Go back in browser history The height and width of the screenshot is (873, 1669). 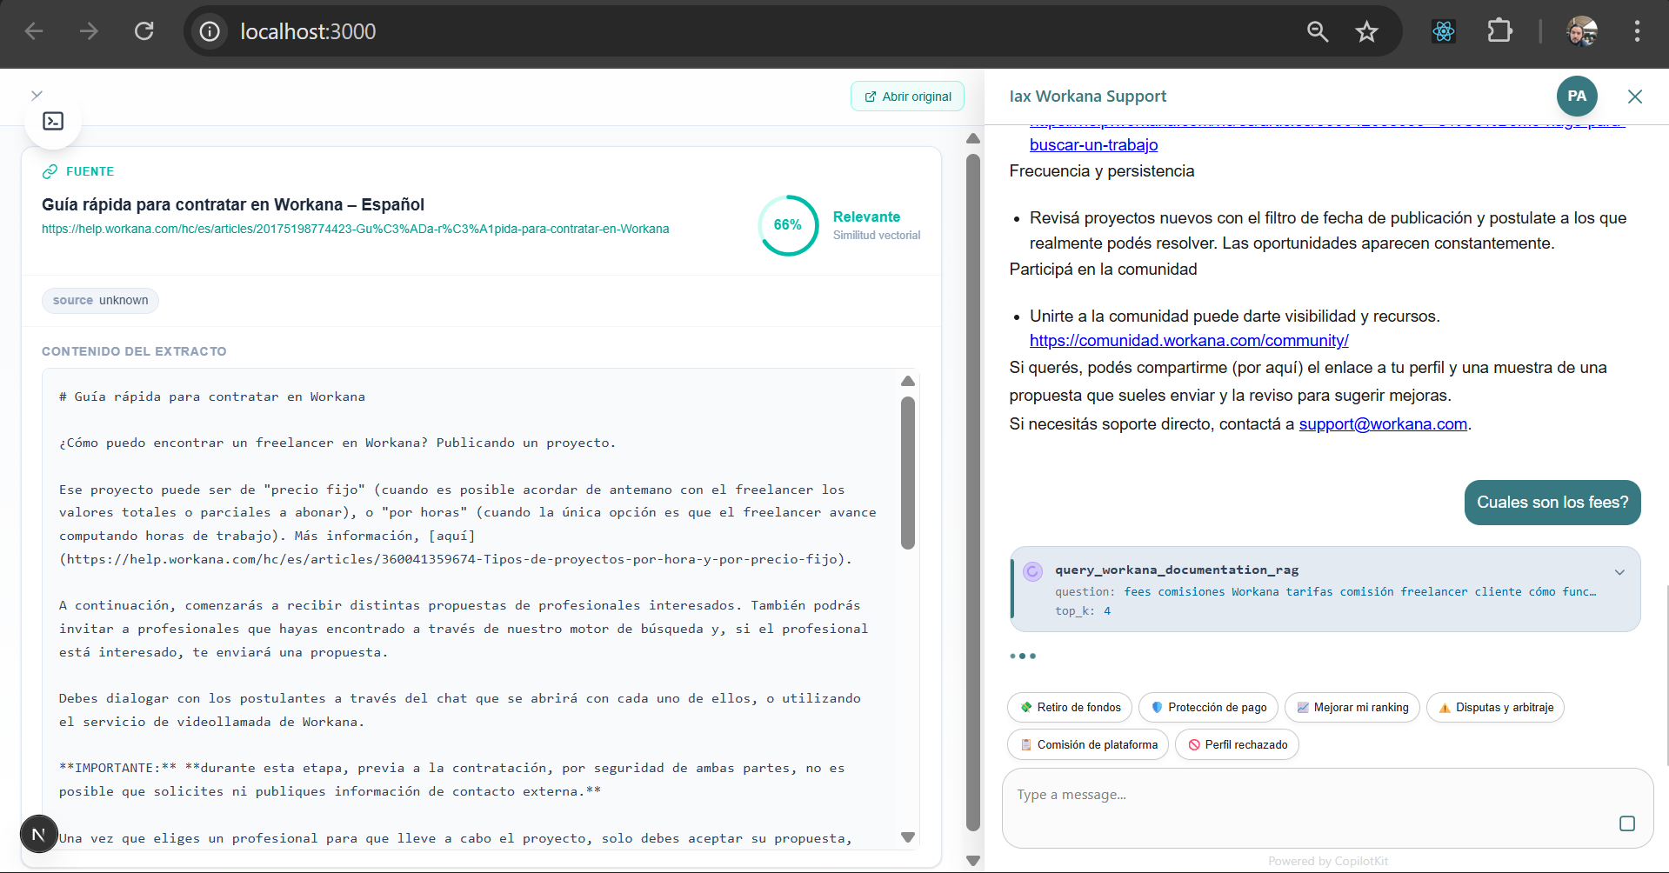coord(34,31)
